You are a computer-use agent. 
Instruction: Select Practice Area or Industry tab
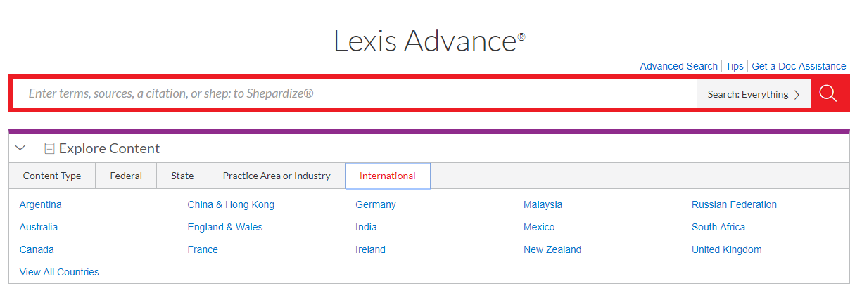(277, 176)
